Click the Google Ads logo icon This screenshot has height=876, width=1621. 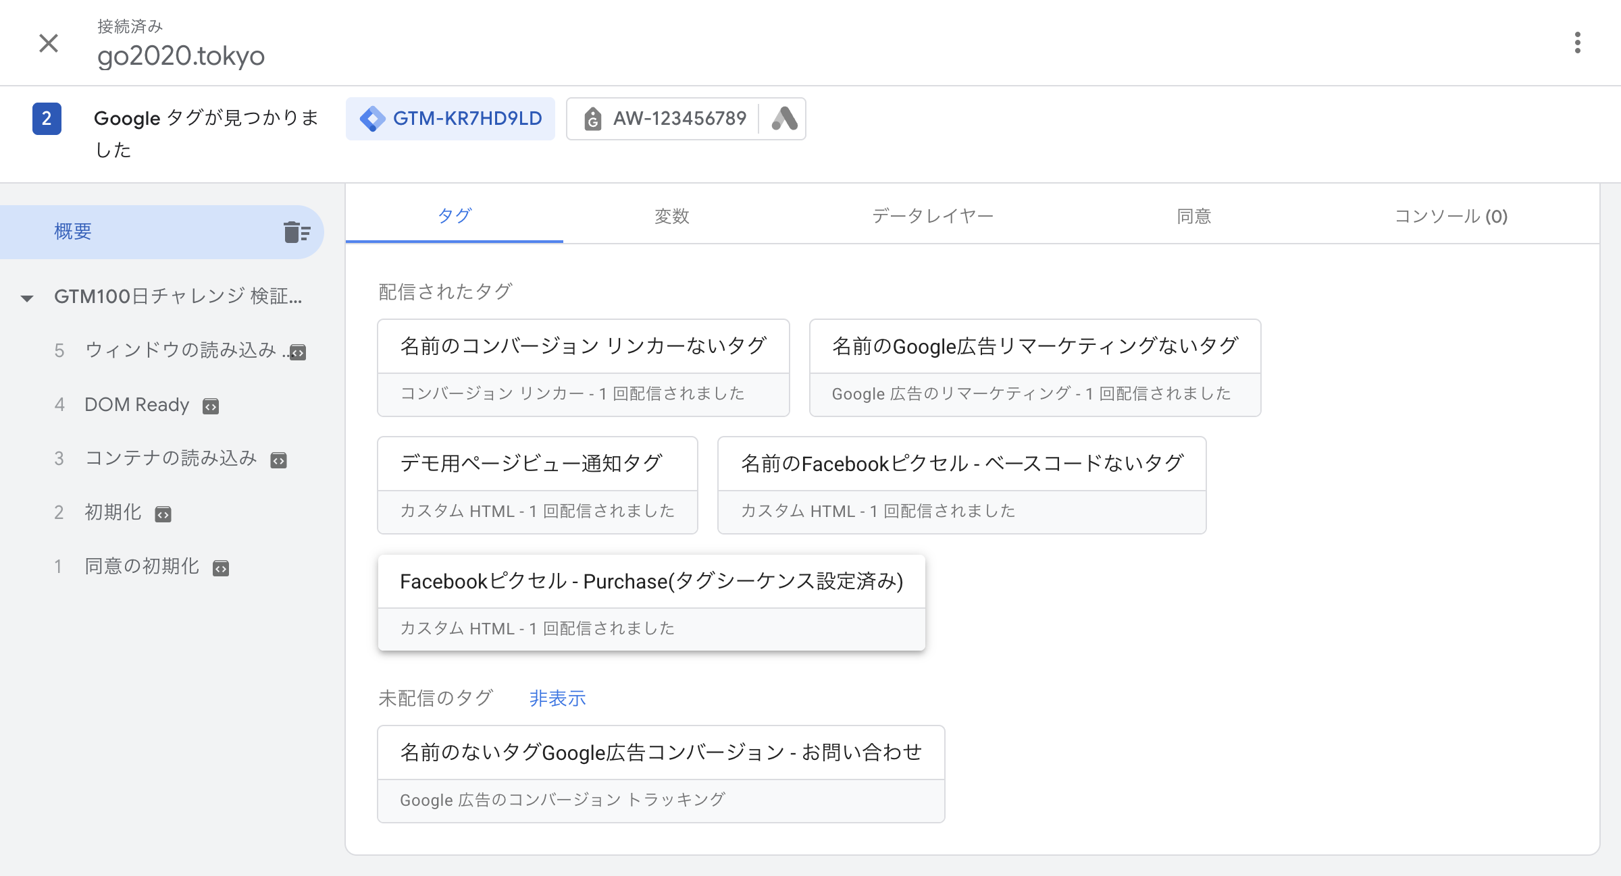click(784, 119)
